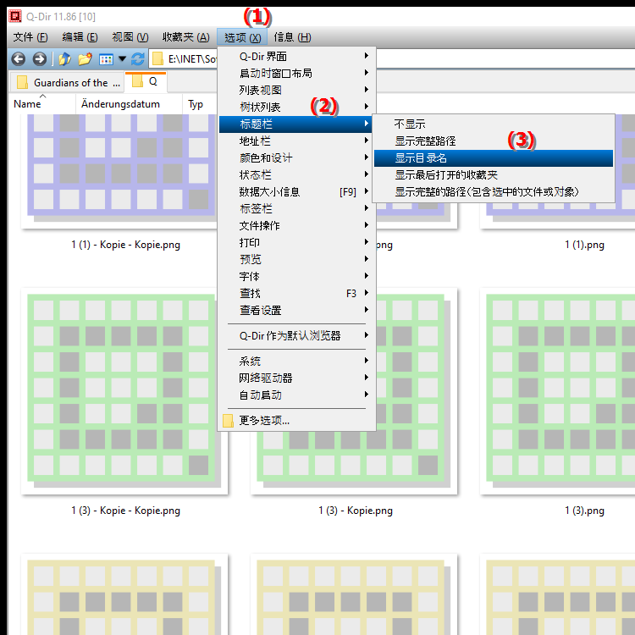Open the 文件 (F) menu
The width and height of the screenshot is (635, 635).
pos(30,37)
